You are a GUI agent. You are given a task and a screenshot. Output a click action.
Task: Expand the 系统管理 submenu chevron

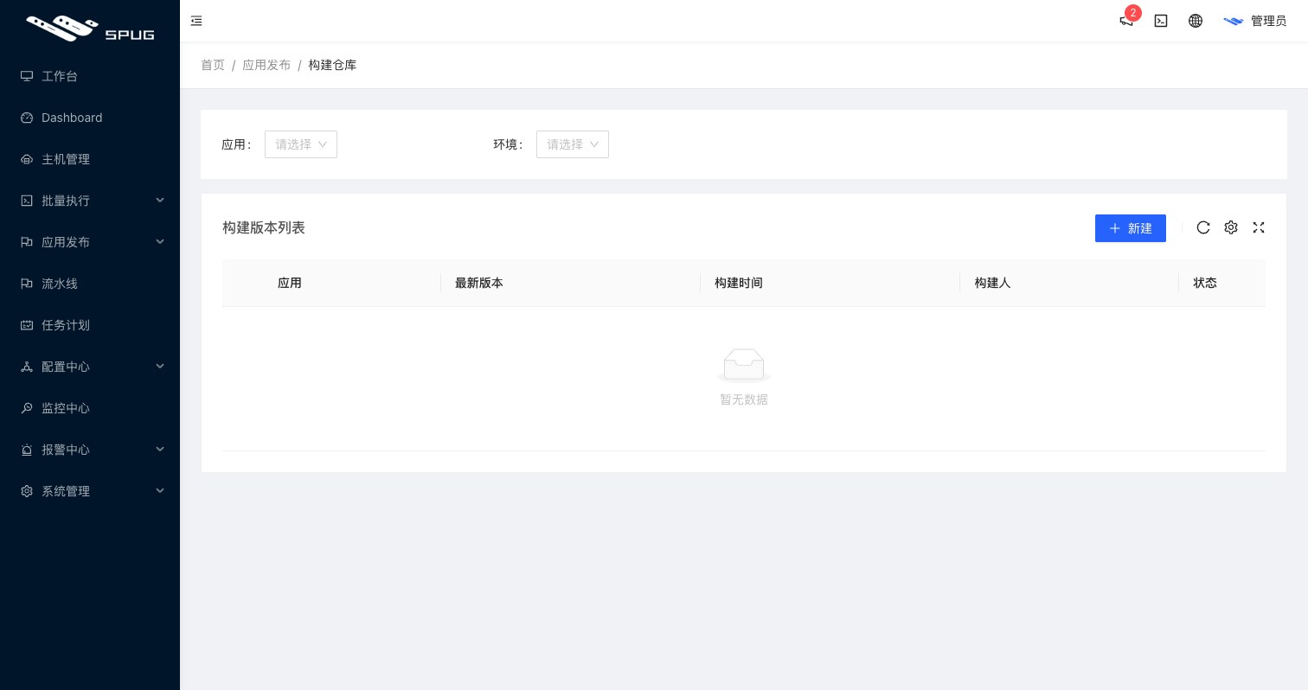(160, 491)
